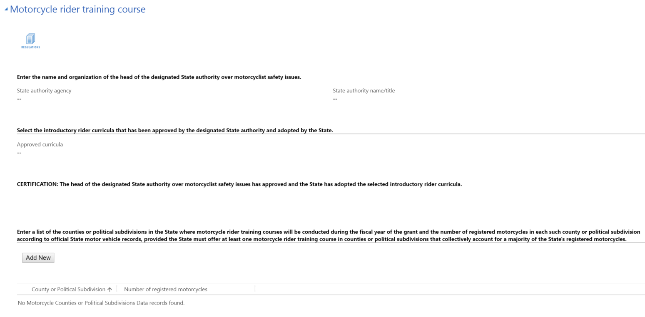Click the 'Select the introductory rider curricula' instruction
The image size is (645, 317).
coord(174,130)
